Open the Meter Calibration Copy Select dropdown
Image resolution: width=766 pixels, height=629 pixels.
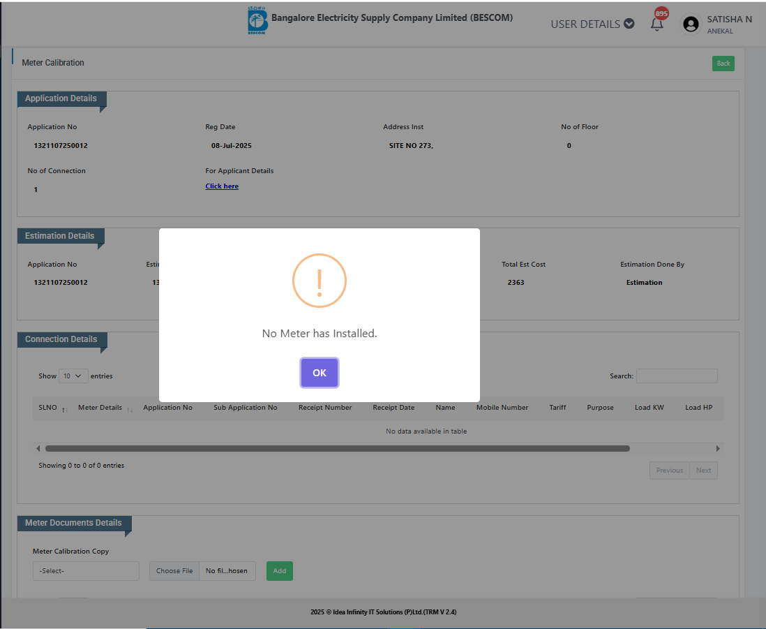tap(86, 571)
